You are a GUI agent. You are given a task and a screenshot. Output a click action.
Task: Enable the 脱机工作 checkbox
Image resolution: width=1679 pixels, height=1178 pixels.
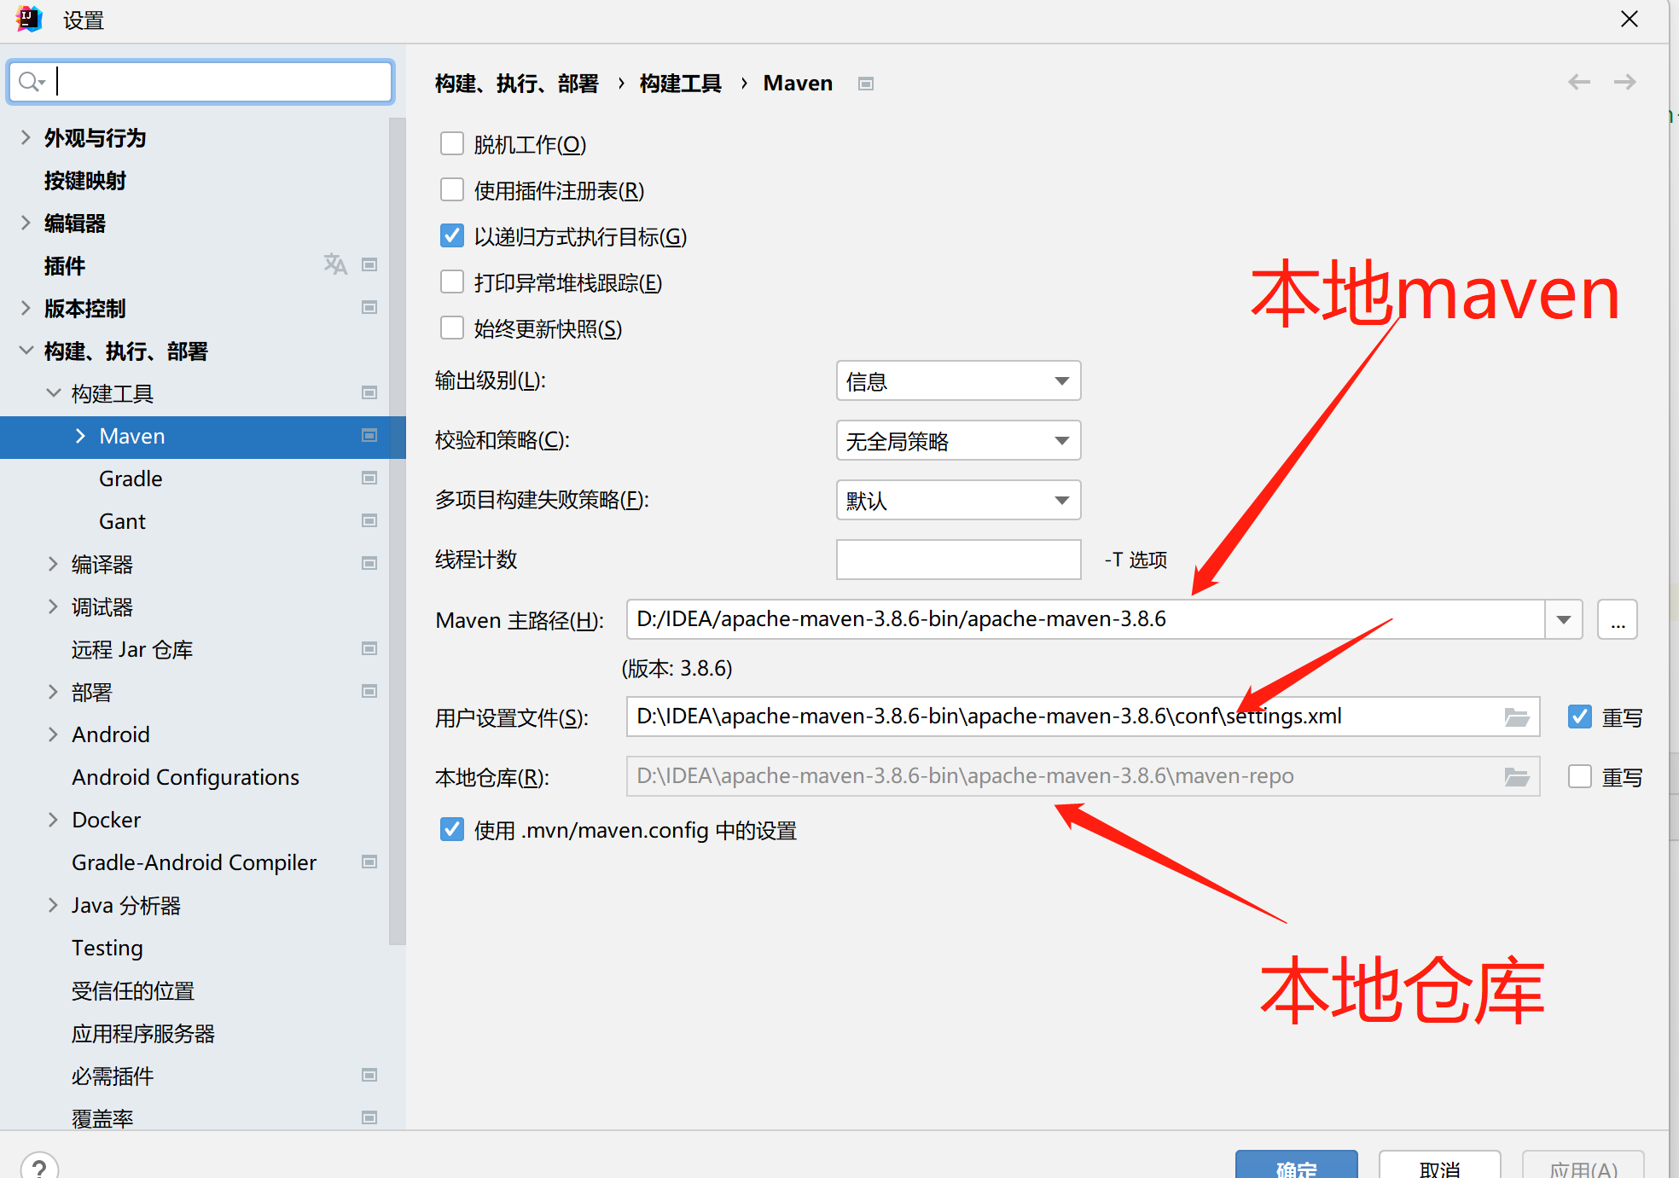click(x=452, y=143)
